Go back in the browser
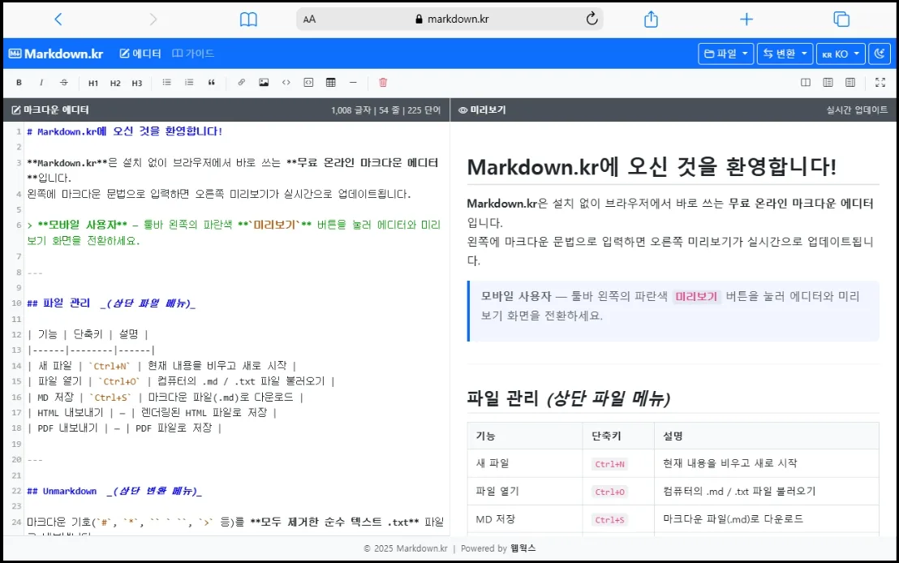 point(58,19)
